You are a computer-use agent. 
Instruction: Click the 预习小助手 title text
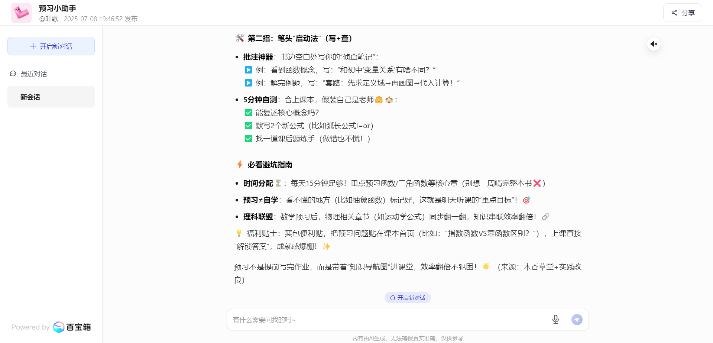tap(58, 8)
